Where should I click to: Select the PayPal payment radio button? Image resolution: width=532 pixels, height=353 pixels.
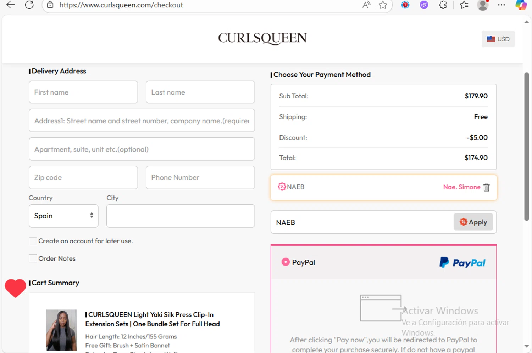[286, 262]
